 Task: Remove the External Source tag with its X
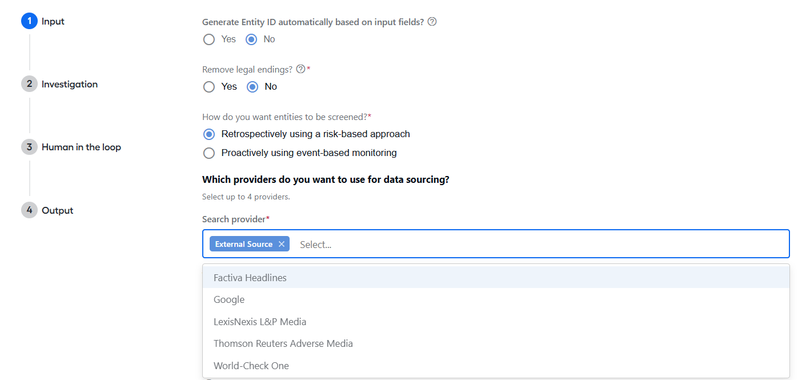[281, 244]
